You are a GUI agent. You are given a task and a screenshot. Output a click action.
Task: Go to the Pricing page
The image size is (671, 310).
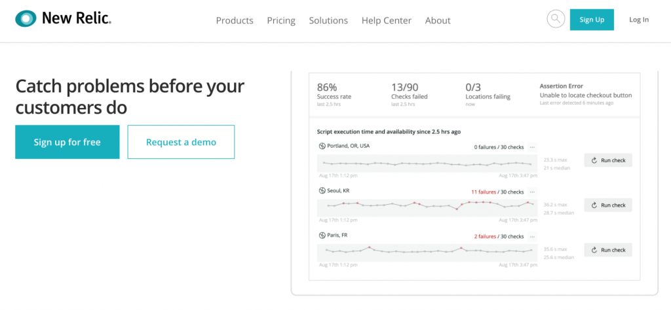coord(281,20)
